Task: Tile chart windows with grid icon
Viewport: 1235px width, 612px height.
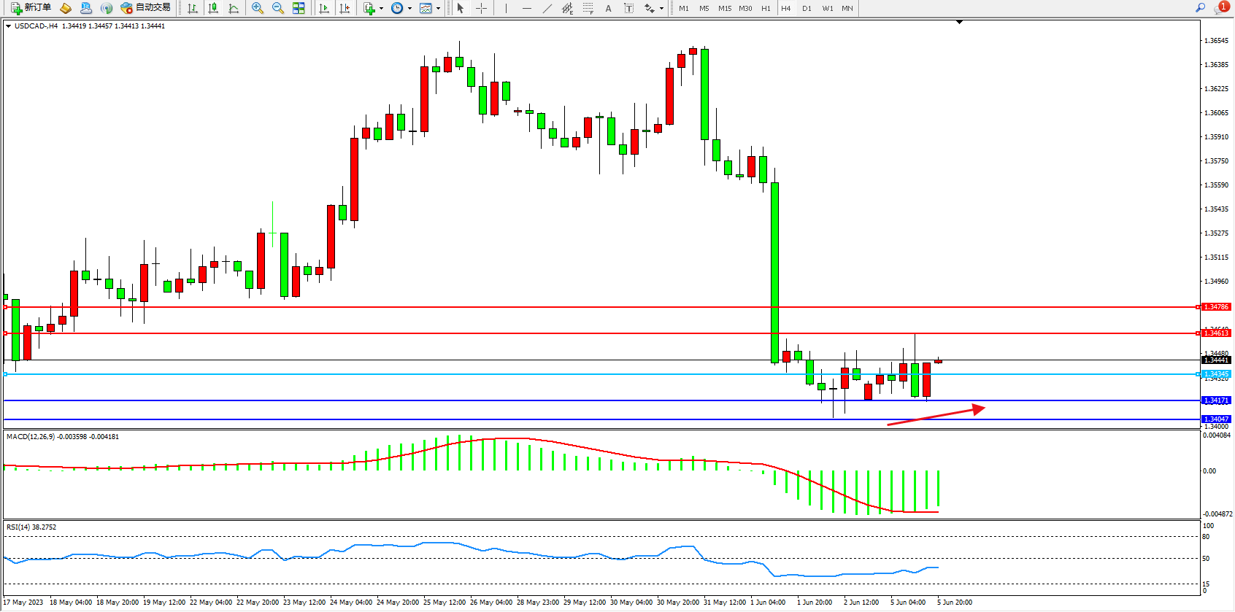Action: [x=299, y=8]
